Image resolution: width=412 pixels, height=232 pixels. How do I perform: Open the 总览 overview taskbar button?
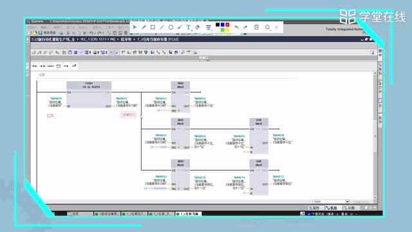pos(80,214)
